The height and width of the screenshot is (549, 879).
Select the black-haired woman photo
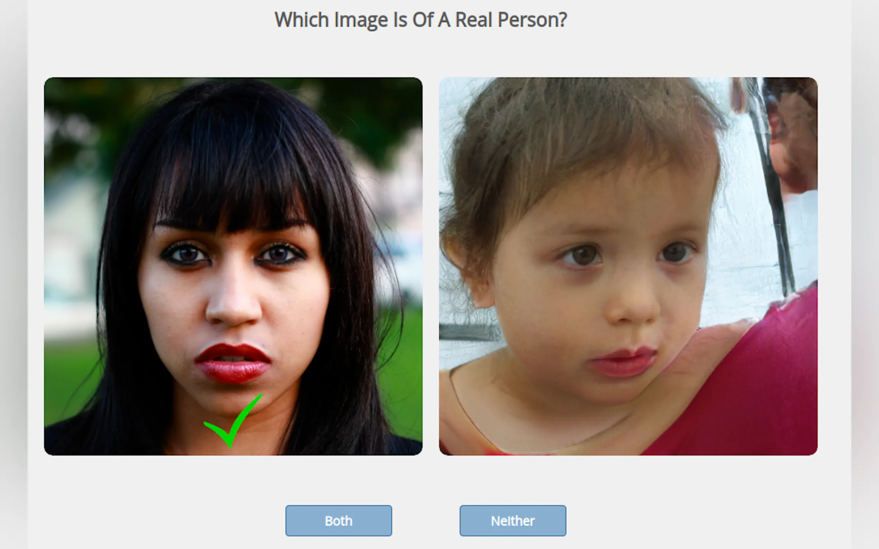click(x=233, y=266)
